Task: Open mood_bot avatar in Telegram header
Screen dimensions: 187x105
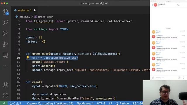Action: [x=155, y=5]
